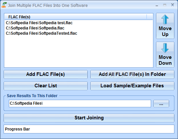Click Add FLAC File(s) button
178x139 pixels.
(46, 74)
